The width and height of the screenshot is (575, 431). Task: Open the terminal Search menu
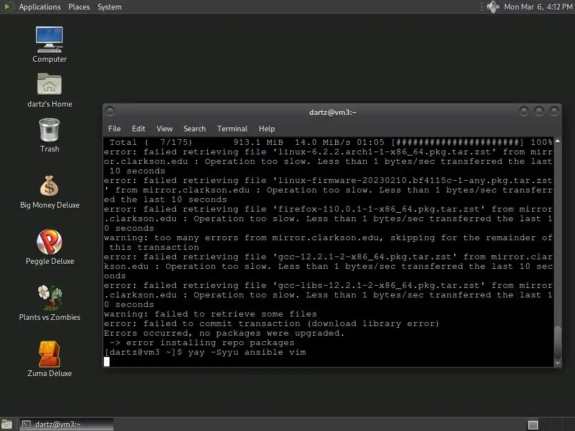click(x=194, y=129)
